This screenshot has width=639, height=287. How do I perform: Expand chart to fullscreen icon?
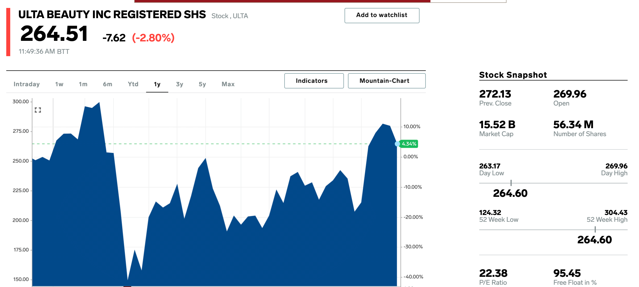38,110
